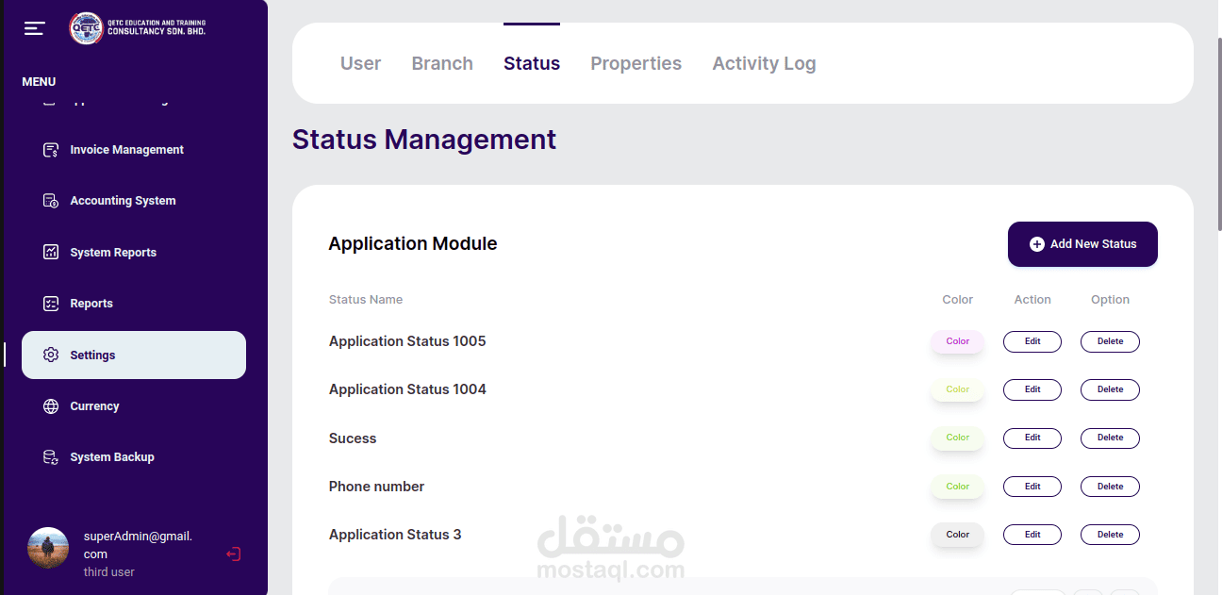Click the Add New Status button

coord(1082,244)
